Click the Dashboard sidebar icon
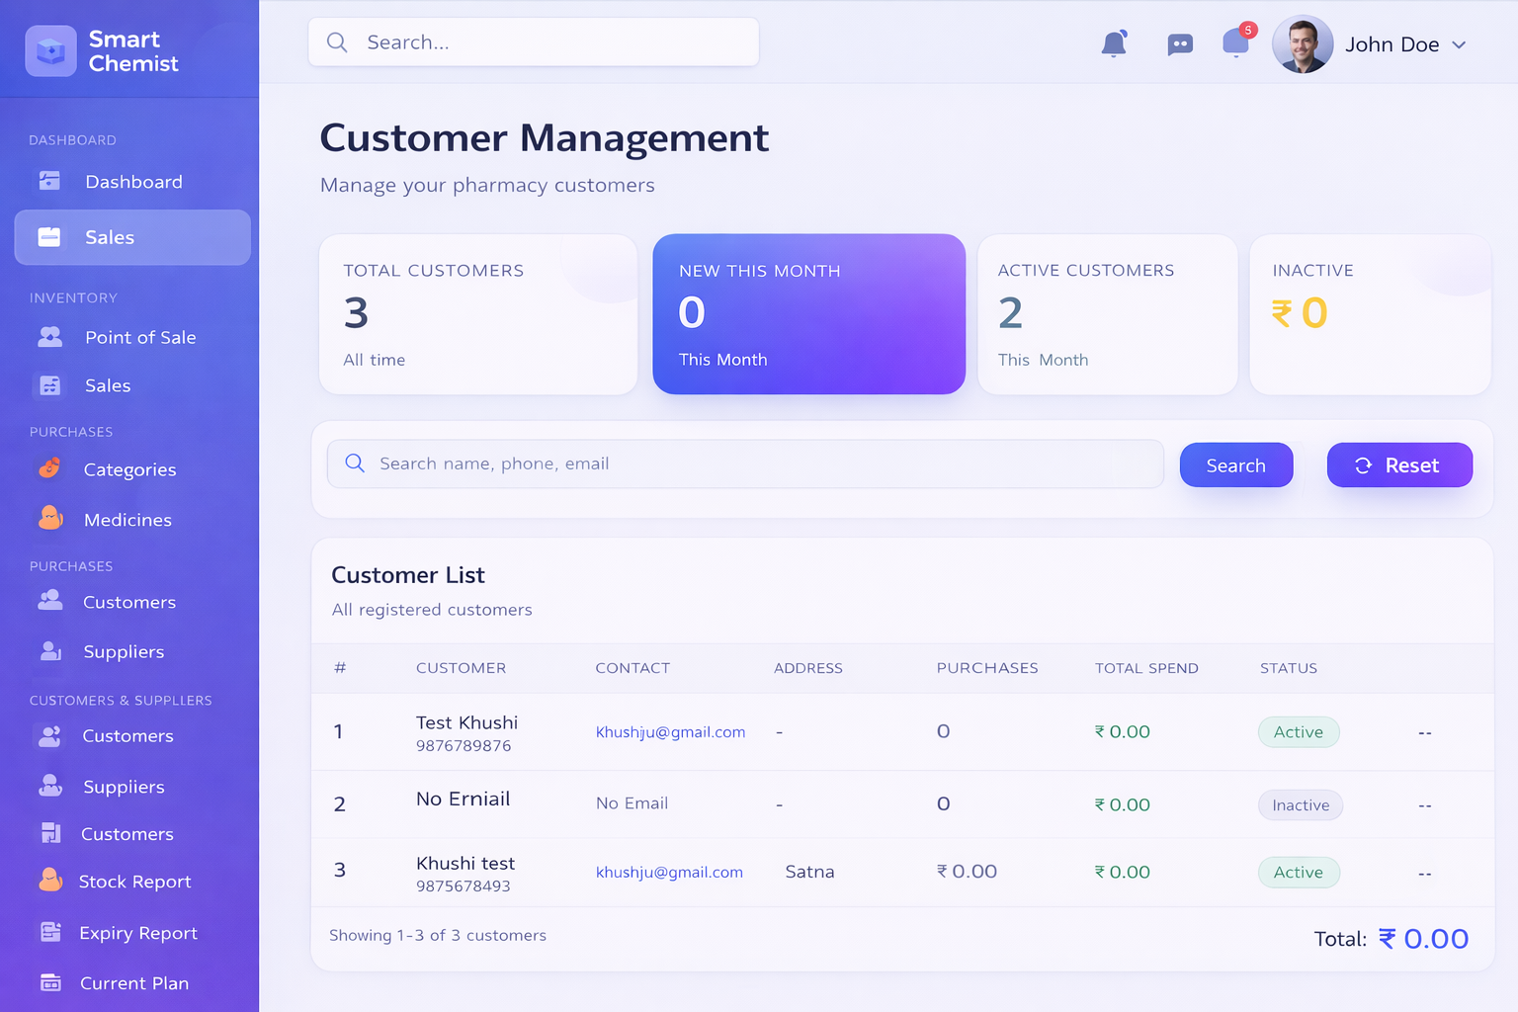 49,181
